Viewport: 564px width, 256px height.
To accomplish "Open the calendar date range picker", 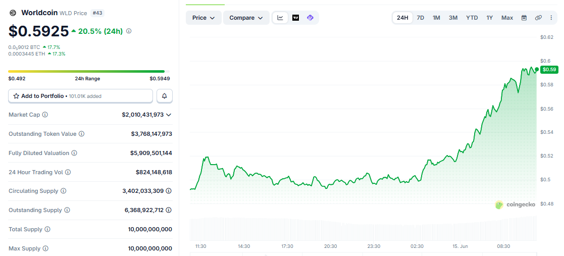I will pyautogui.click(x=524, y=18).
